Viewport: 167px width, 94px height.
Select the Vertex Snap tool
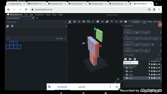(88, 22)
